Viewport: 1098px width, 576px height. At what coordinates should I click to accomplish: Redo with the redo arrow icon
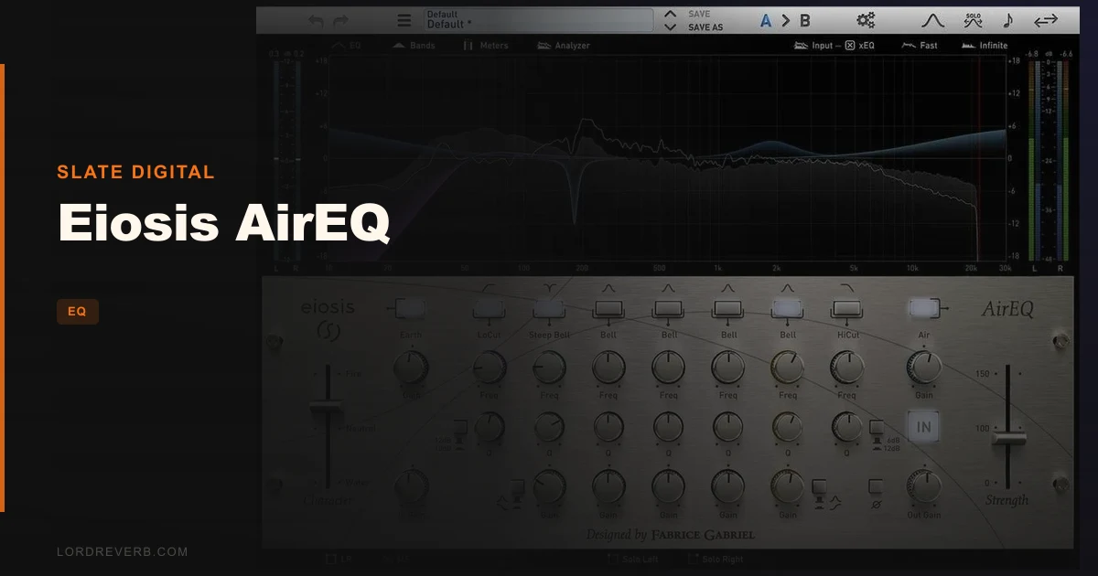[x=341, y=20]
